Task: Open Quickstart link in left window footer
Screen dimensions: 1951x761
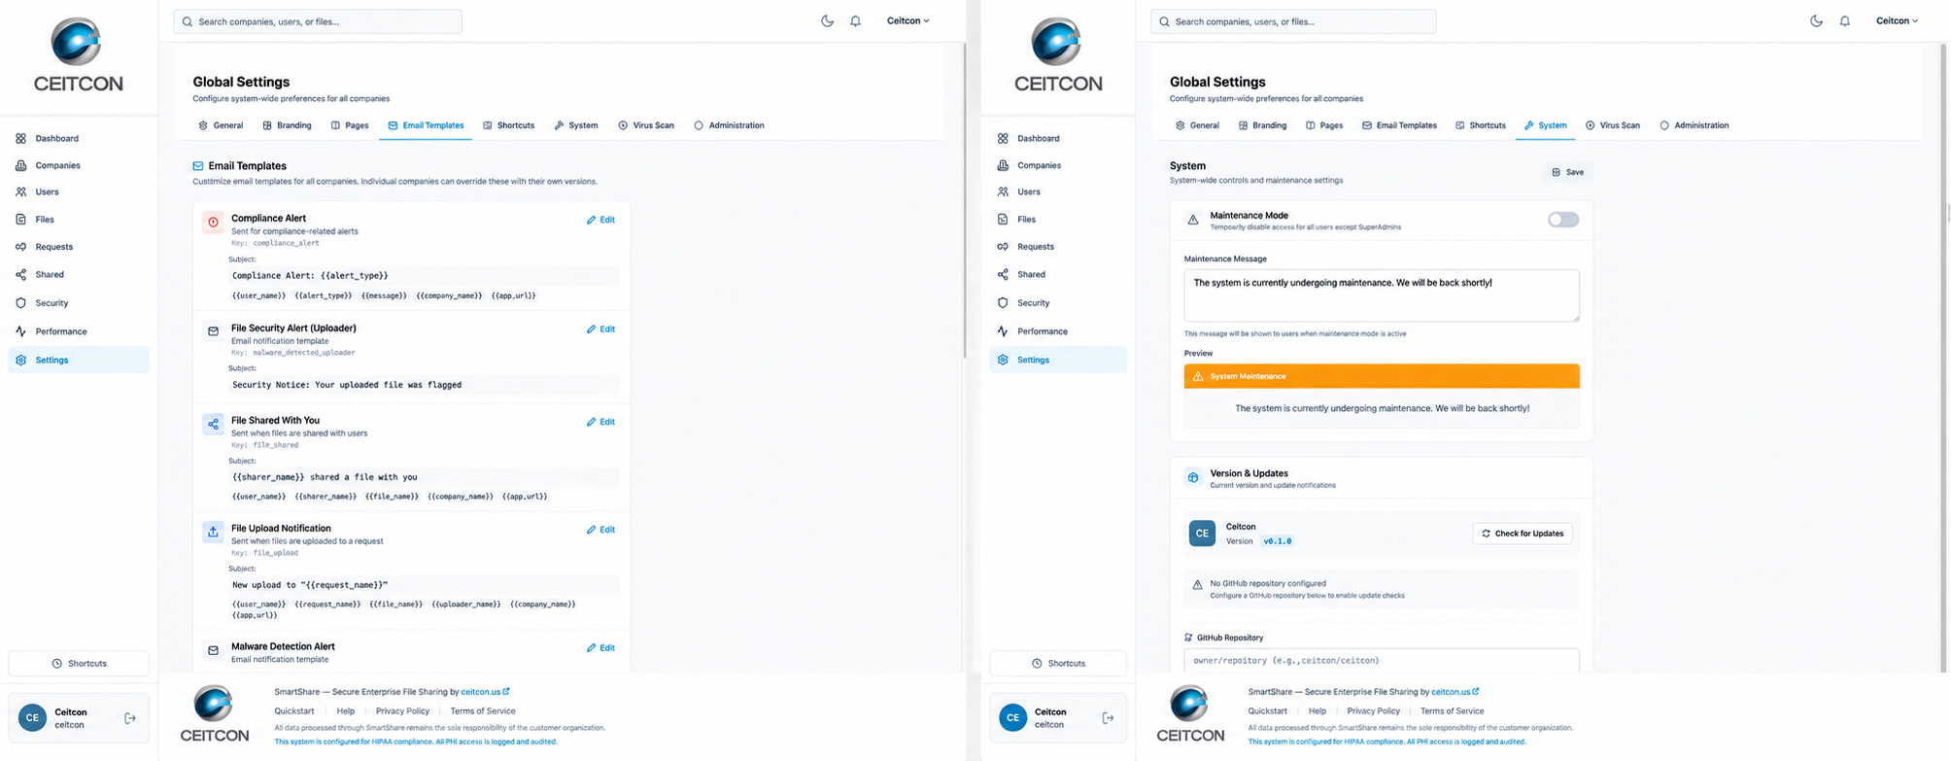Action: (x=293, y=711)
